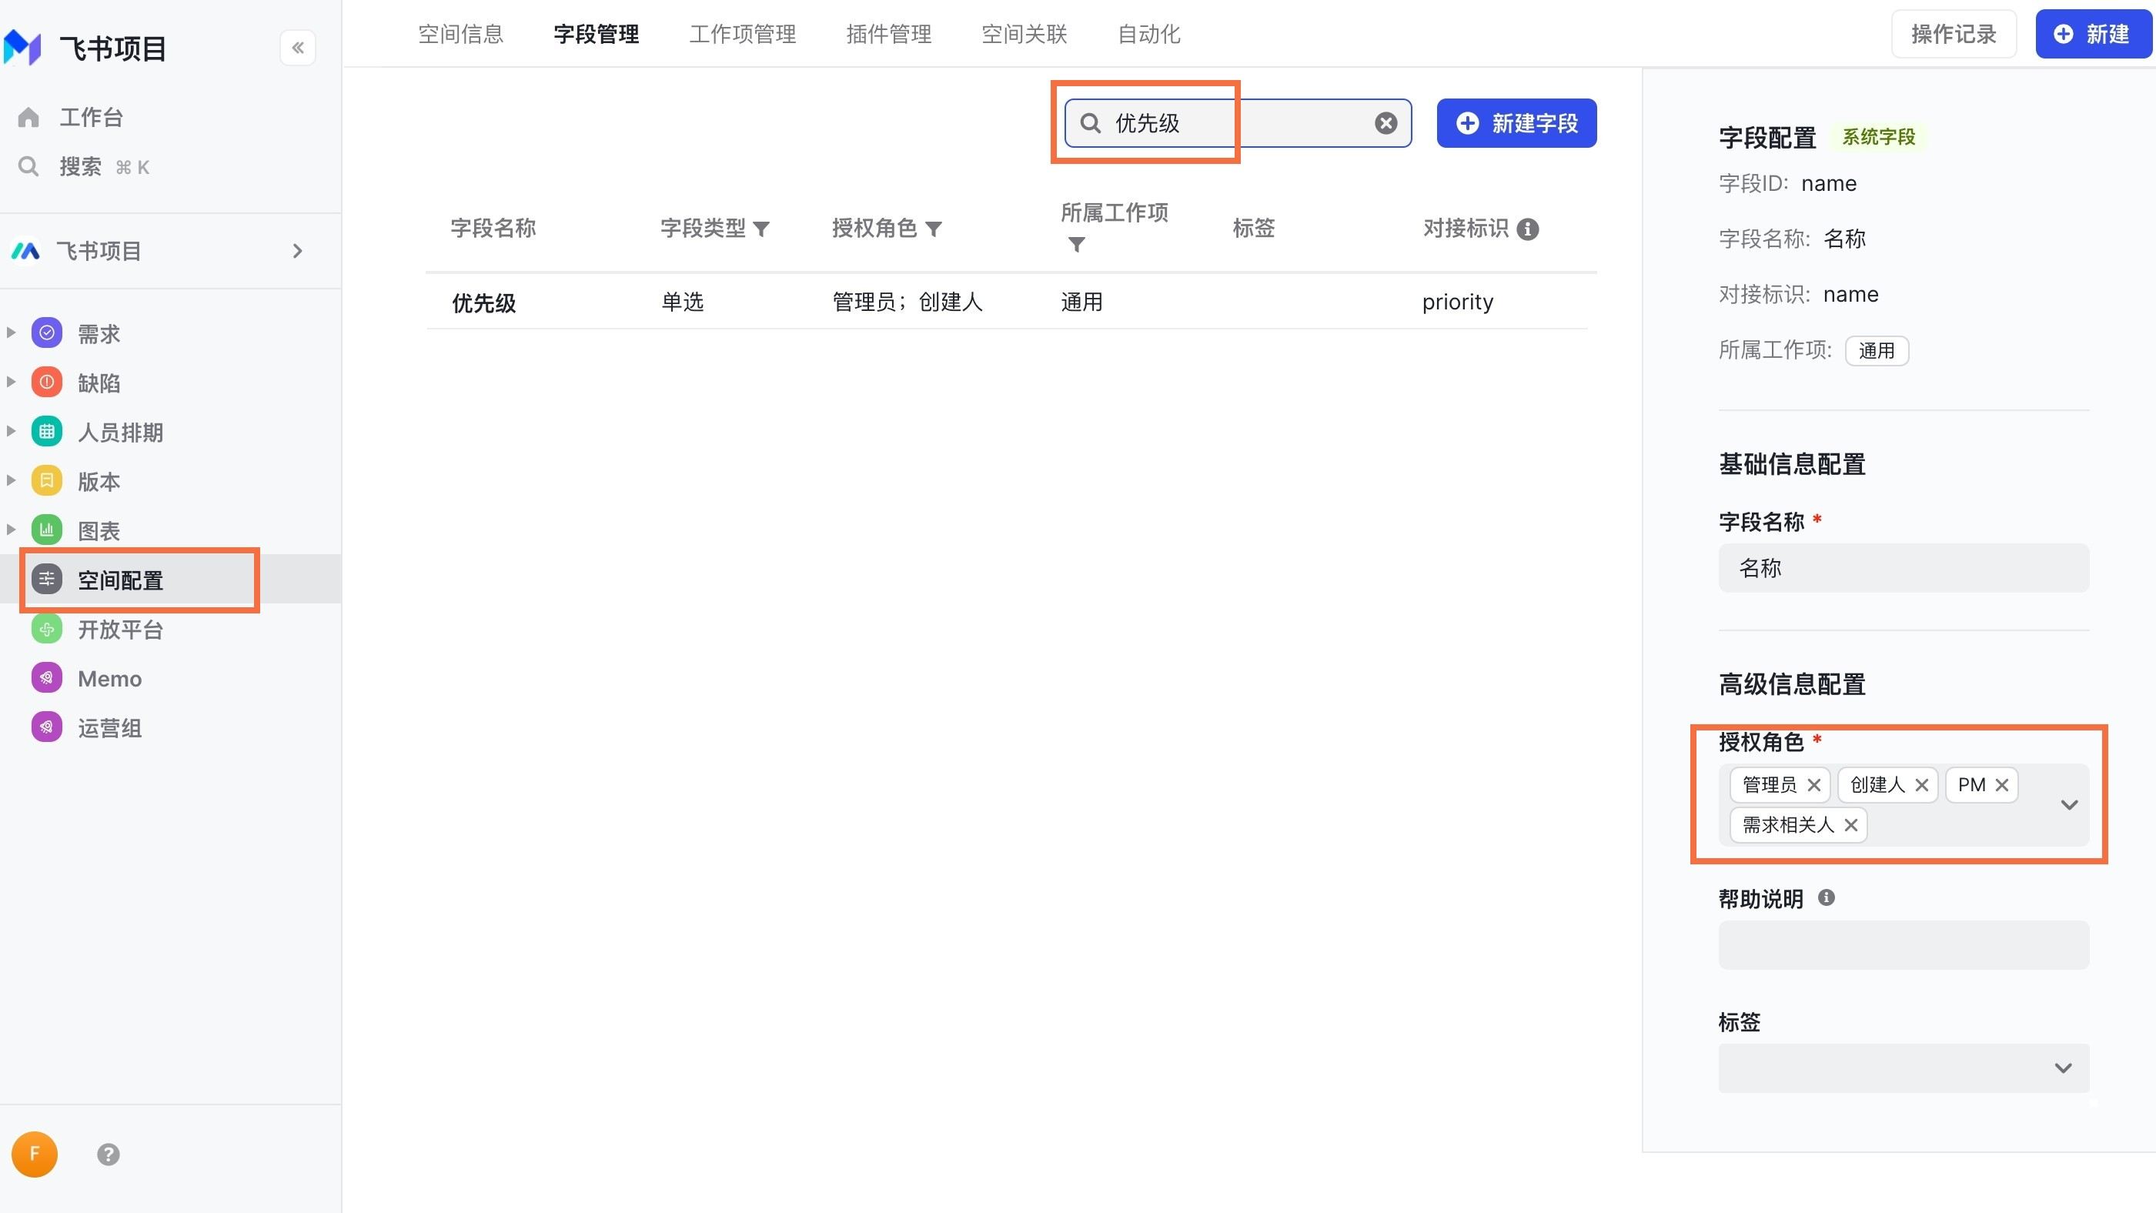Click the 运营组 purple icon
Viewport: 2156px width, 1213px height.
click(47, 727)
